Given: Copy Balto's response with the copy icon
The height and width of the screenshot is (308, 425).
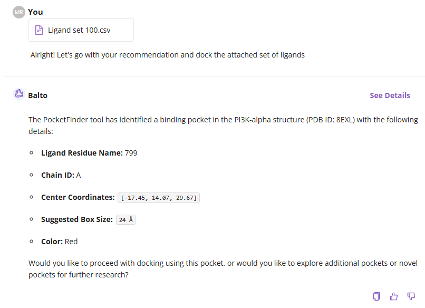Looking at the screenshot, I should pos(376,296).
